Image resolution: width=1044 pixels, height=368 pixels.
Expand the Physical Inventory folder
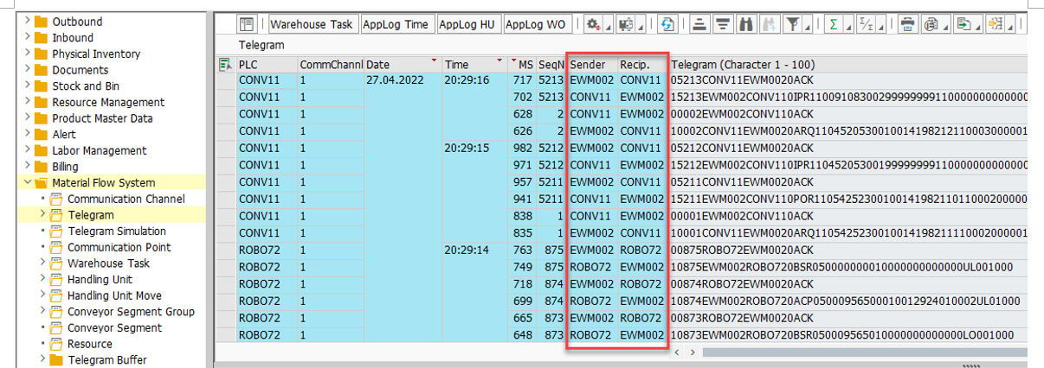click(x=28, y=54)
